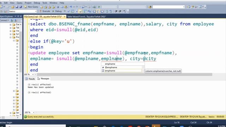Click the editor horizontal scrollbar

124,74
